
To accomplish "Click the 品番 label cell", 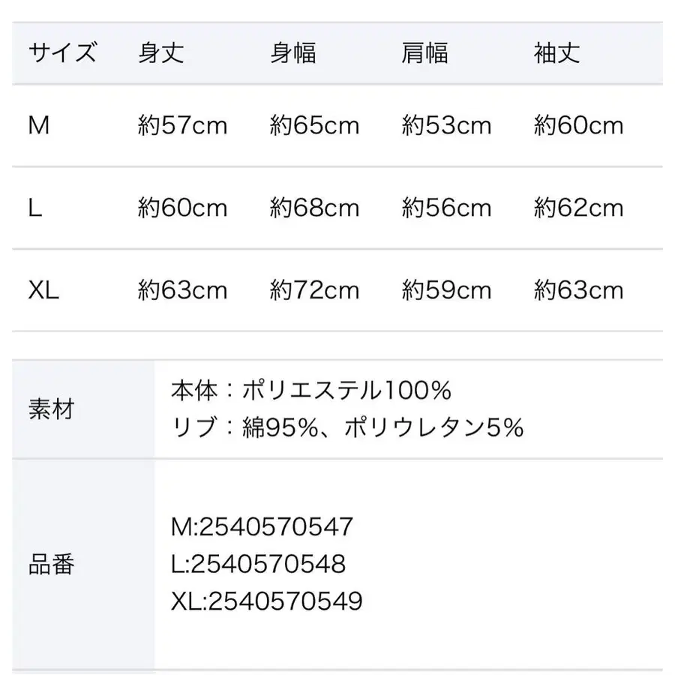I will (51, 564).
